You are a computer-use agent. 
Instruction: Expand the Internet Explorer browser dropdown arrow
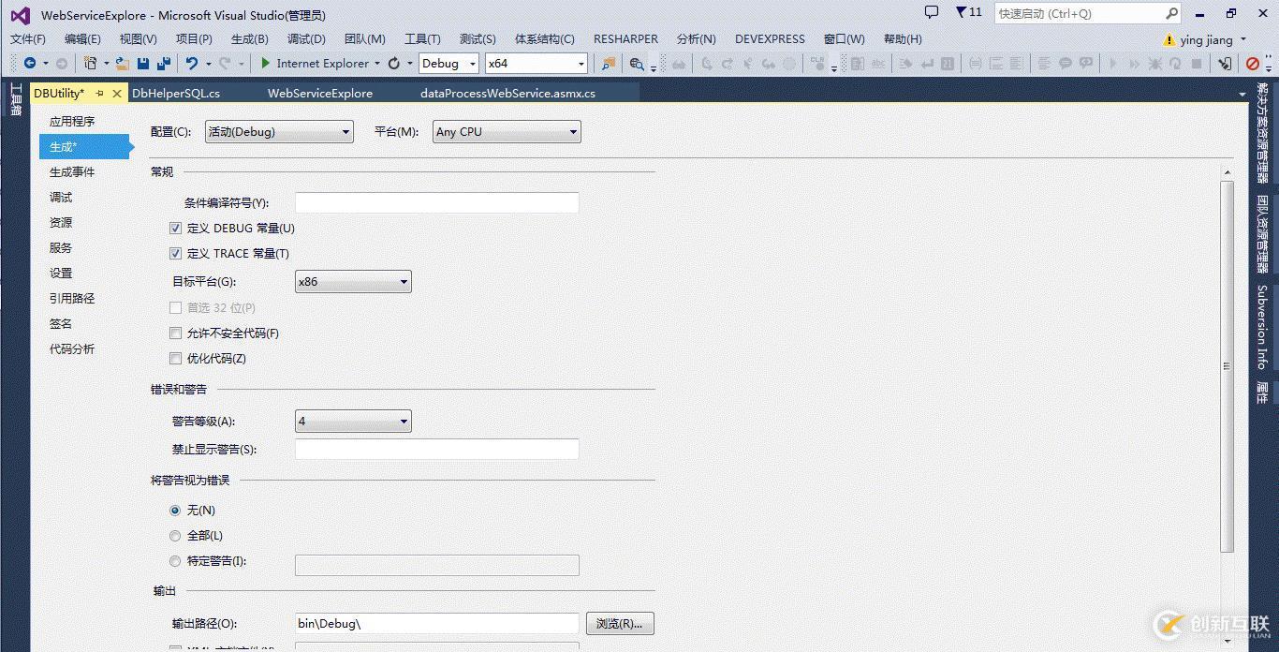point(377,64)
